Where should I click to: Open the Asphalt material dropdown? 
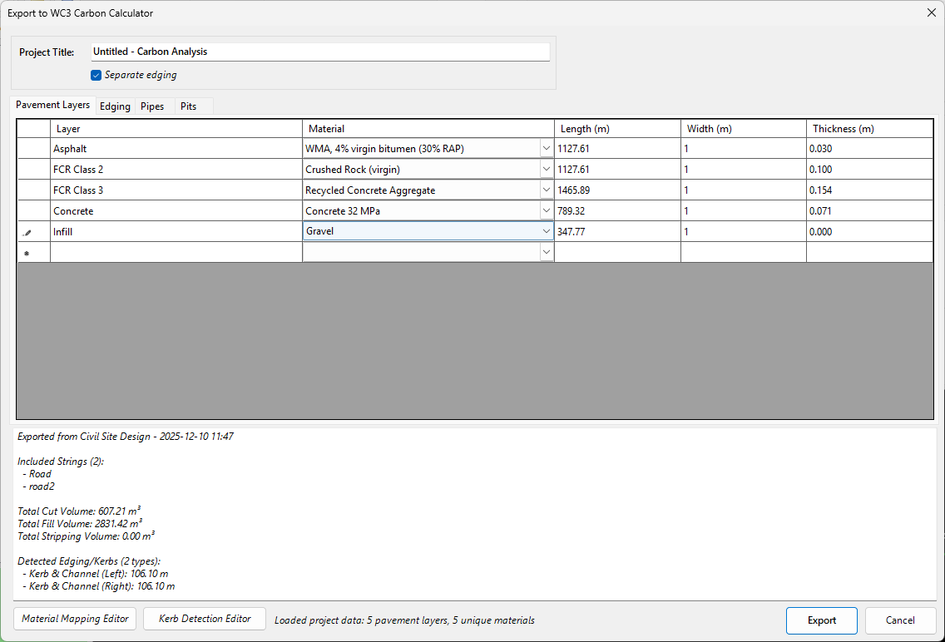point(546,149)
